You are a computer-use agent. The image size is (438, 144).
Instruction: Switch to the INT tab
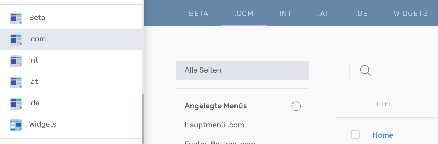point(285,13)
